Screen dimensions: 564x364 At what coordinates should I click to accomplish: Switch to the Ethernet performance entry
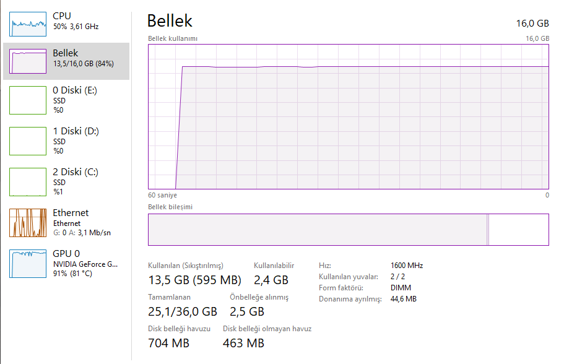point(71,213)
